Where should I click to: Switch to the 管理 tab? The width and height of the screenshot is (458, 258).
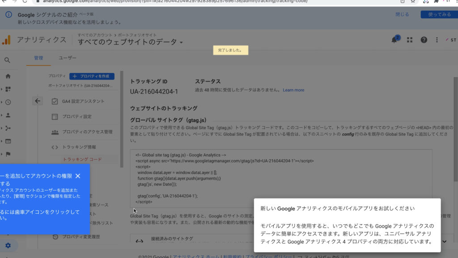pos(38,58)
